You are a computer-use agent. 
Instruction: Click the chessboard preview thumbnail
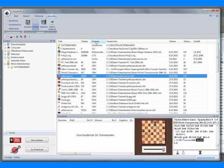pos(154,132)
